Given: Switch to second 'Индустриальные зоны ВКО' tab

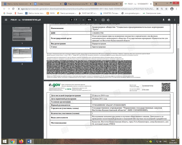Looking at the screenshot, I should coord(108,4).
